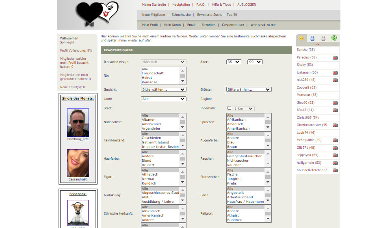
Task: Click camera icon beside heiligerhein
Action: [x=335, y=163]
